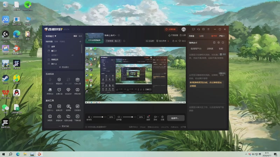Click the 开播提醒 bell notification
Screen dimensions: 280x157
(173, 35)
